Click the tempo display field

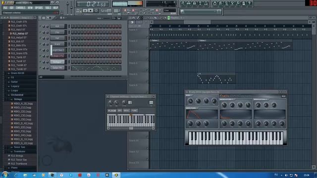(106, 10)
